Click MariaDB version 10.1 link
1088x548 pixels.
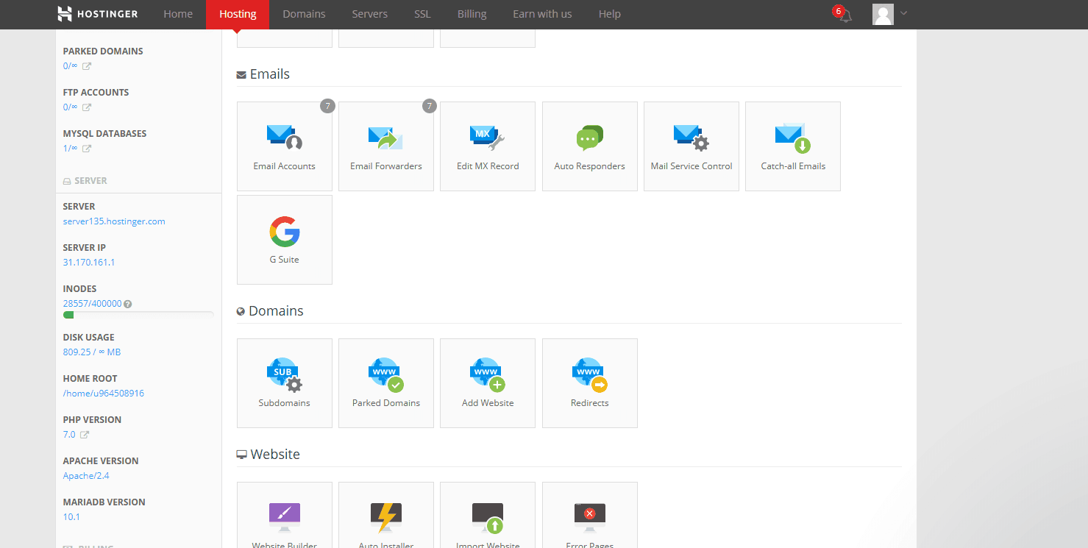pyautogui.click(x=71, y=517)
